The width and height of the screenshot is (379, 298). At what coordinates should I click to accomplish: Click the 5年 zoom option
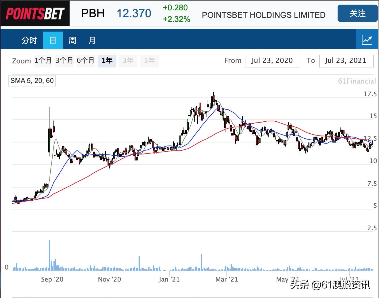149,61
